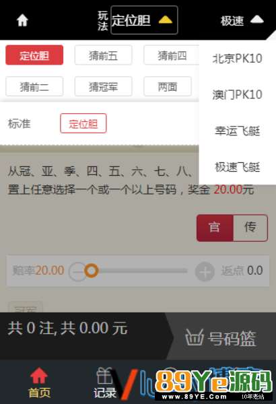Choose the 猜前二 play type
The height and width of the screenshot is (404, 276).
(34, 87)
